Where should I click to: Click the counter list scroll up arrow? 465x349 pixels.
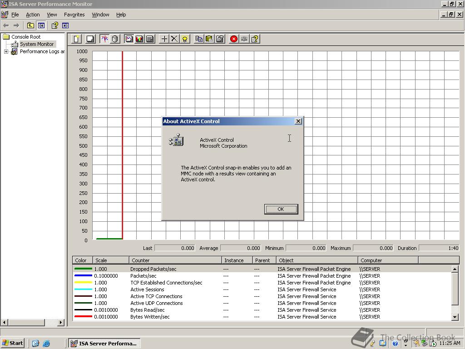455,269
